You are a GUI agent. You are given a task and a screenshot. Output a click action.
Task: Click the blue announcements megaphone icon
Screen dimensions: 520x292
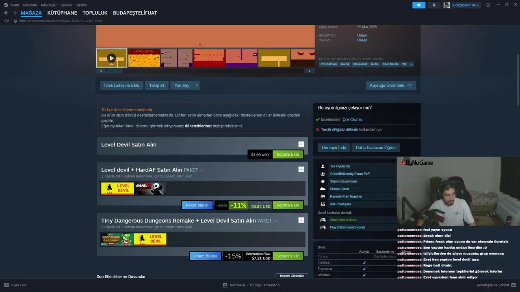pyautogui.click(x=419, y=5)
